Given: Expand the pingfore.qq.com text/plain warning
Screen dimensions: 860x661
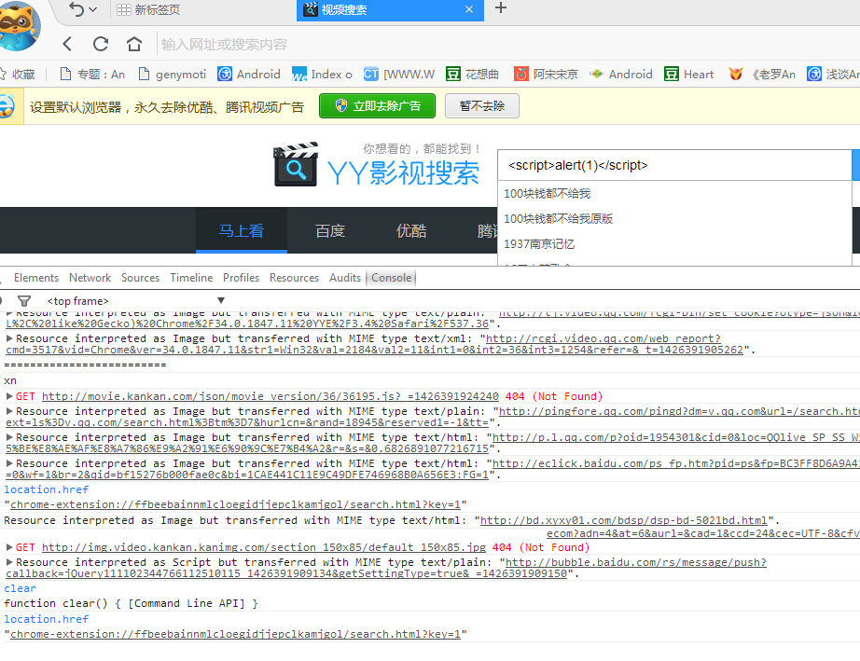Looking at the screenshot, I should tap(9, 411).
